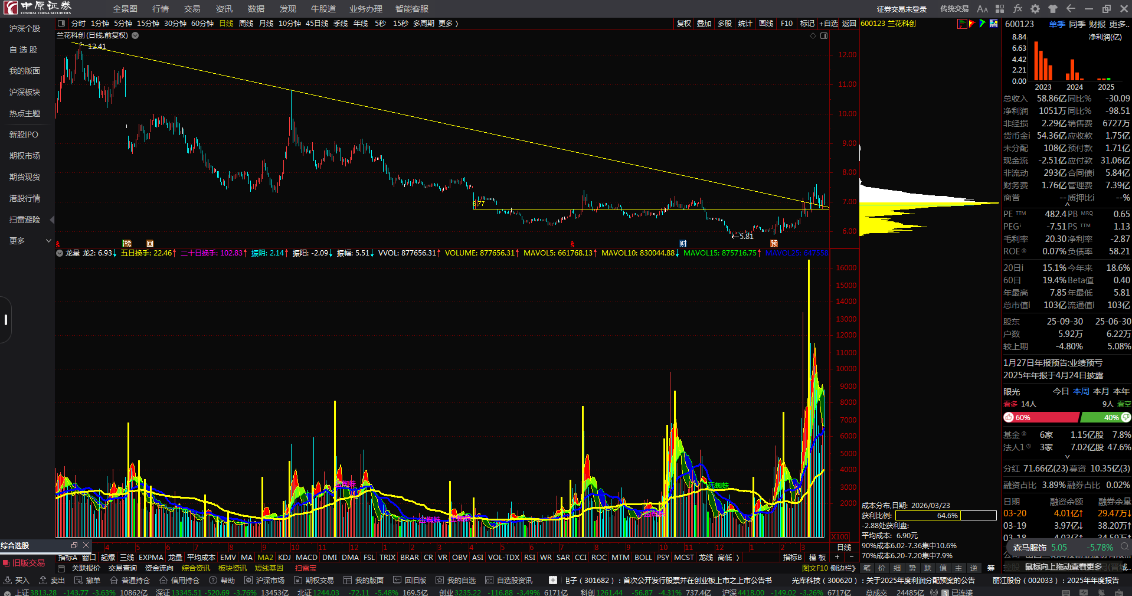This screenshot has width=1132, height=596.
Task: Open Old Version Trading (旧版交易)
Action: [x=24, y=563]
